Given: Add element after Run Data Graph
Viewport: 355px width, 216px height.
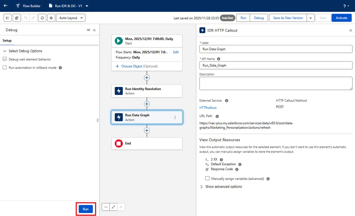Looking at the screenshot, I should (x=147, y=130).
